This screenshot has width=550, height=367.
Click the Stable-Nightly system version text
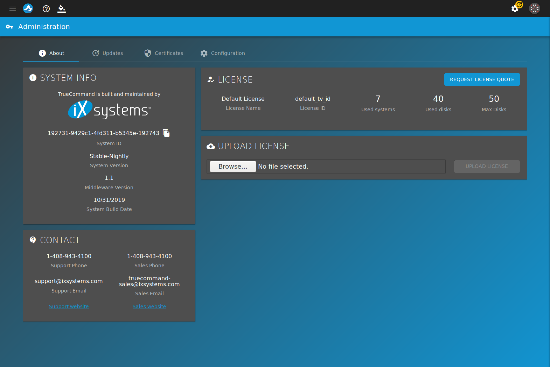coord(109,156)
